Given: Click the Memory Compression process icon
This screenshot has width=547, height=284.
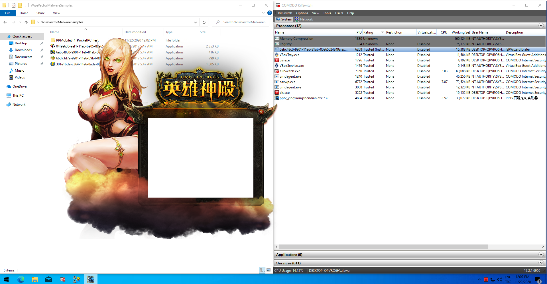Looking at the screenshot, I should point(276,39).
